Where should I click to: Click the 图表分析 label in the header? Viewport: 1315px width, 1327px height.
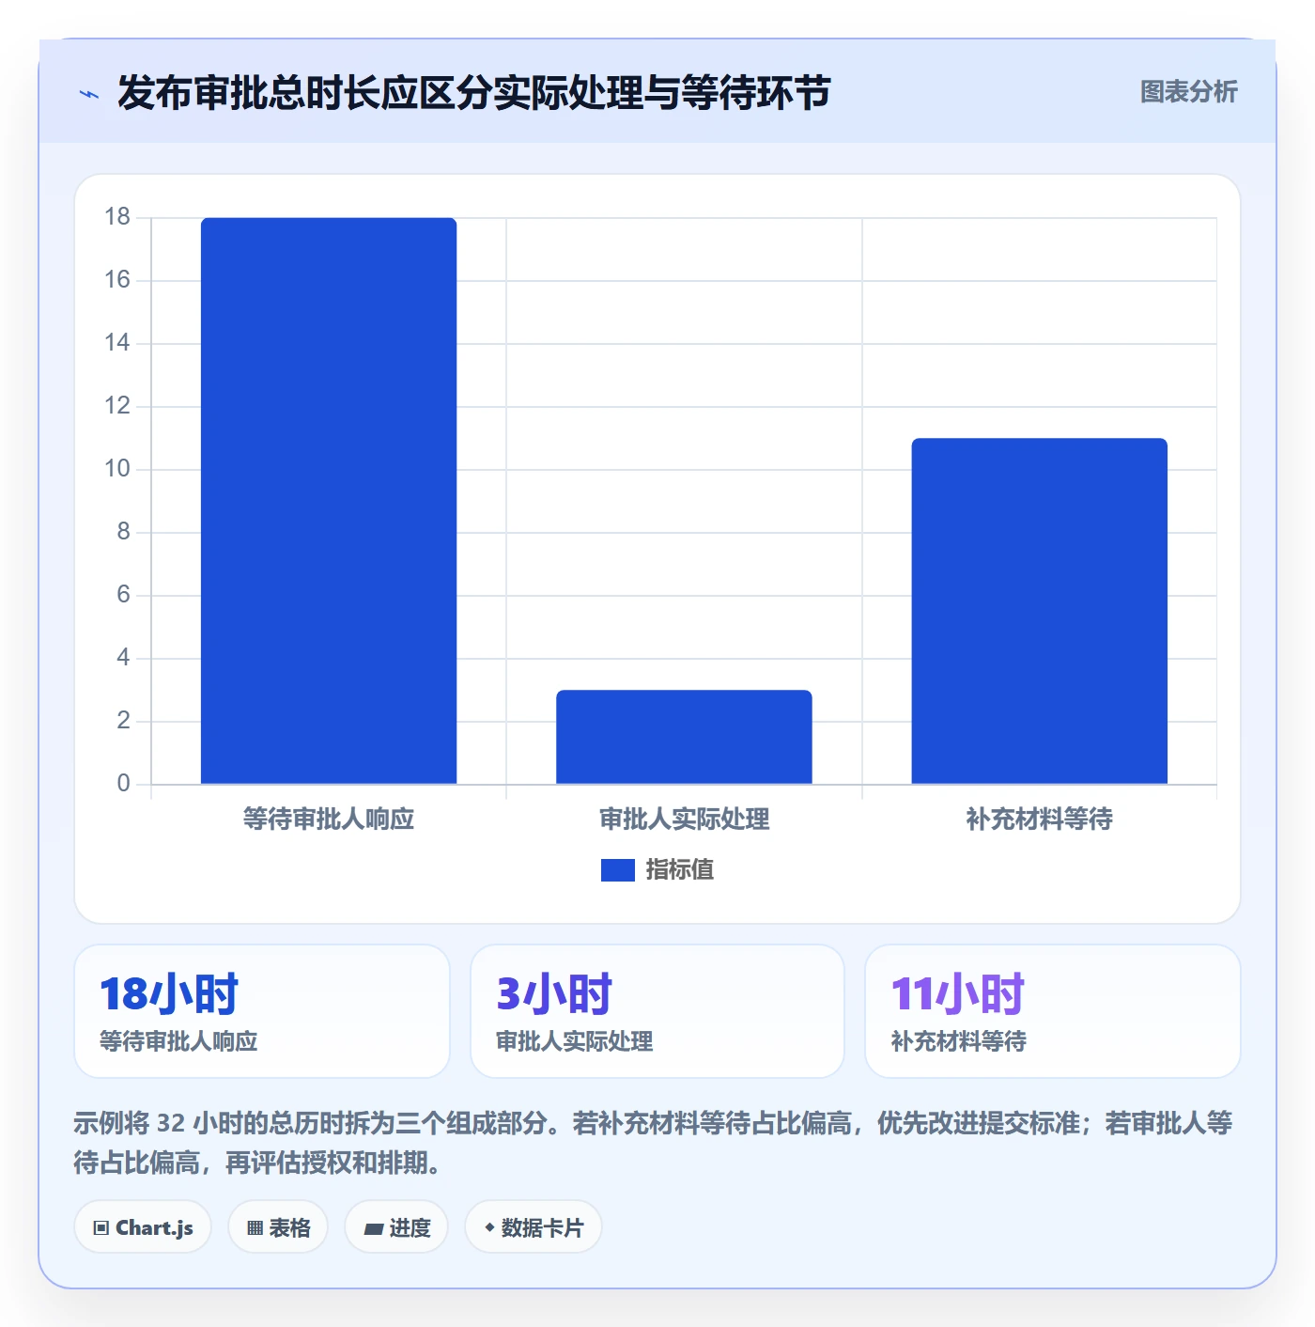[x=1188, y=92]
